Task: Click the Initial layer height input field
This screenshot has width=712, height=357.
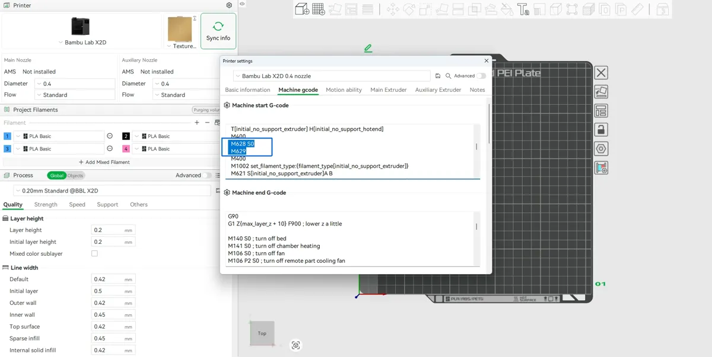Action: pos(113,242)
